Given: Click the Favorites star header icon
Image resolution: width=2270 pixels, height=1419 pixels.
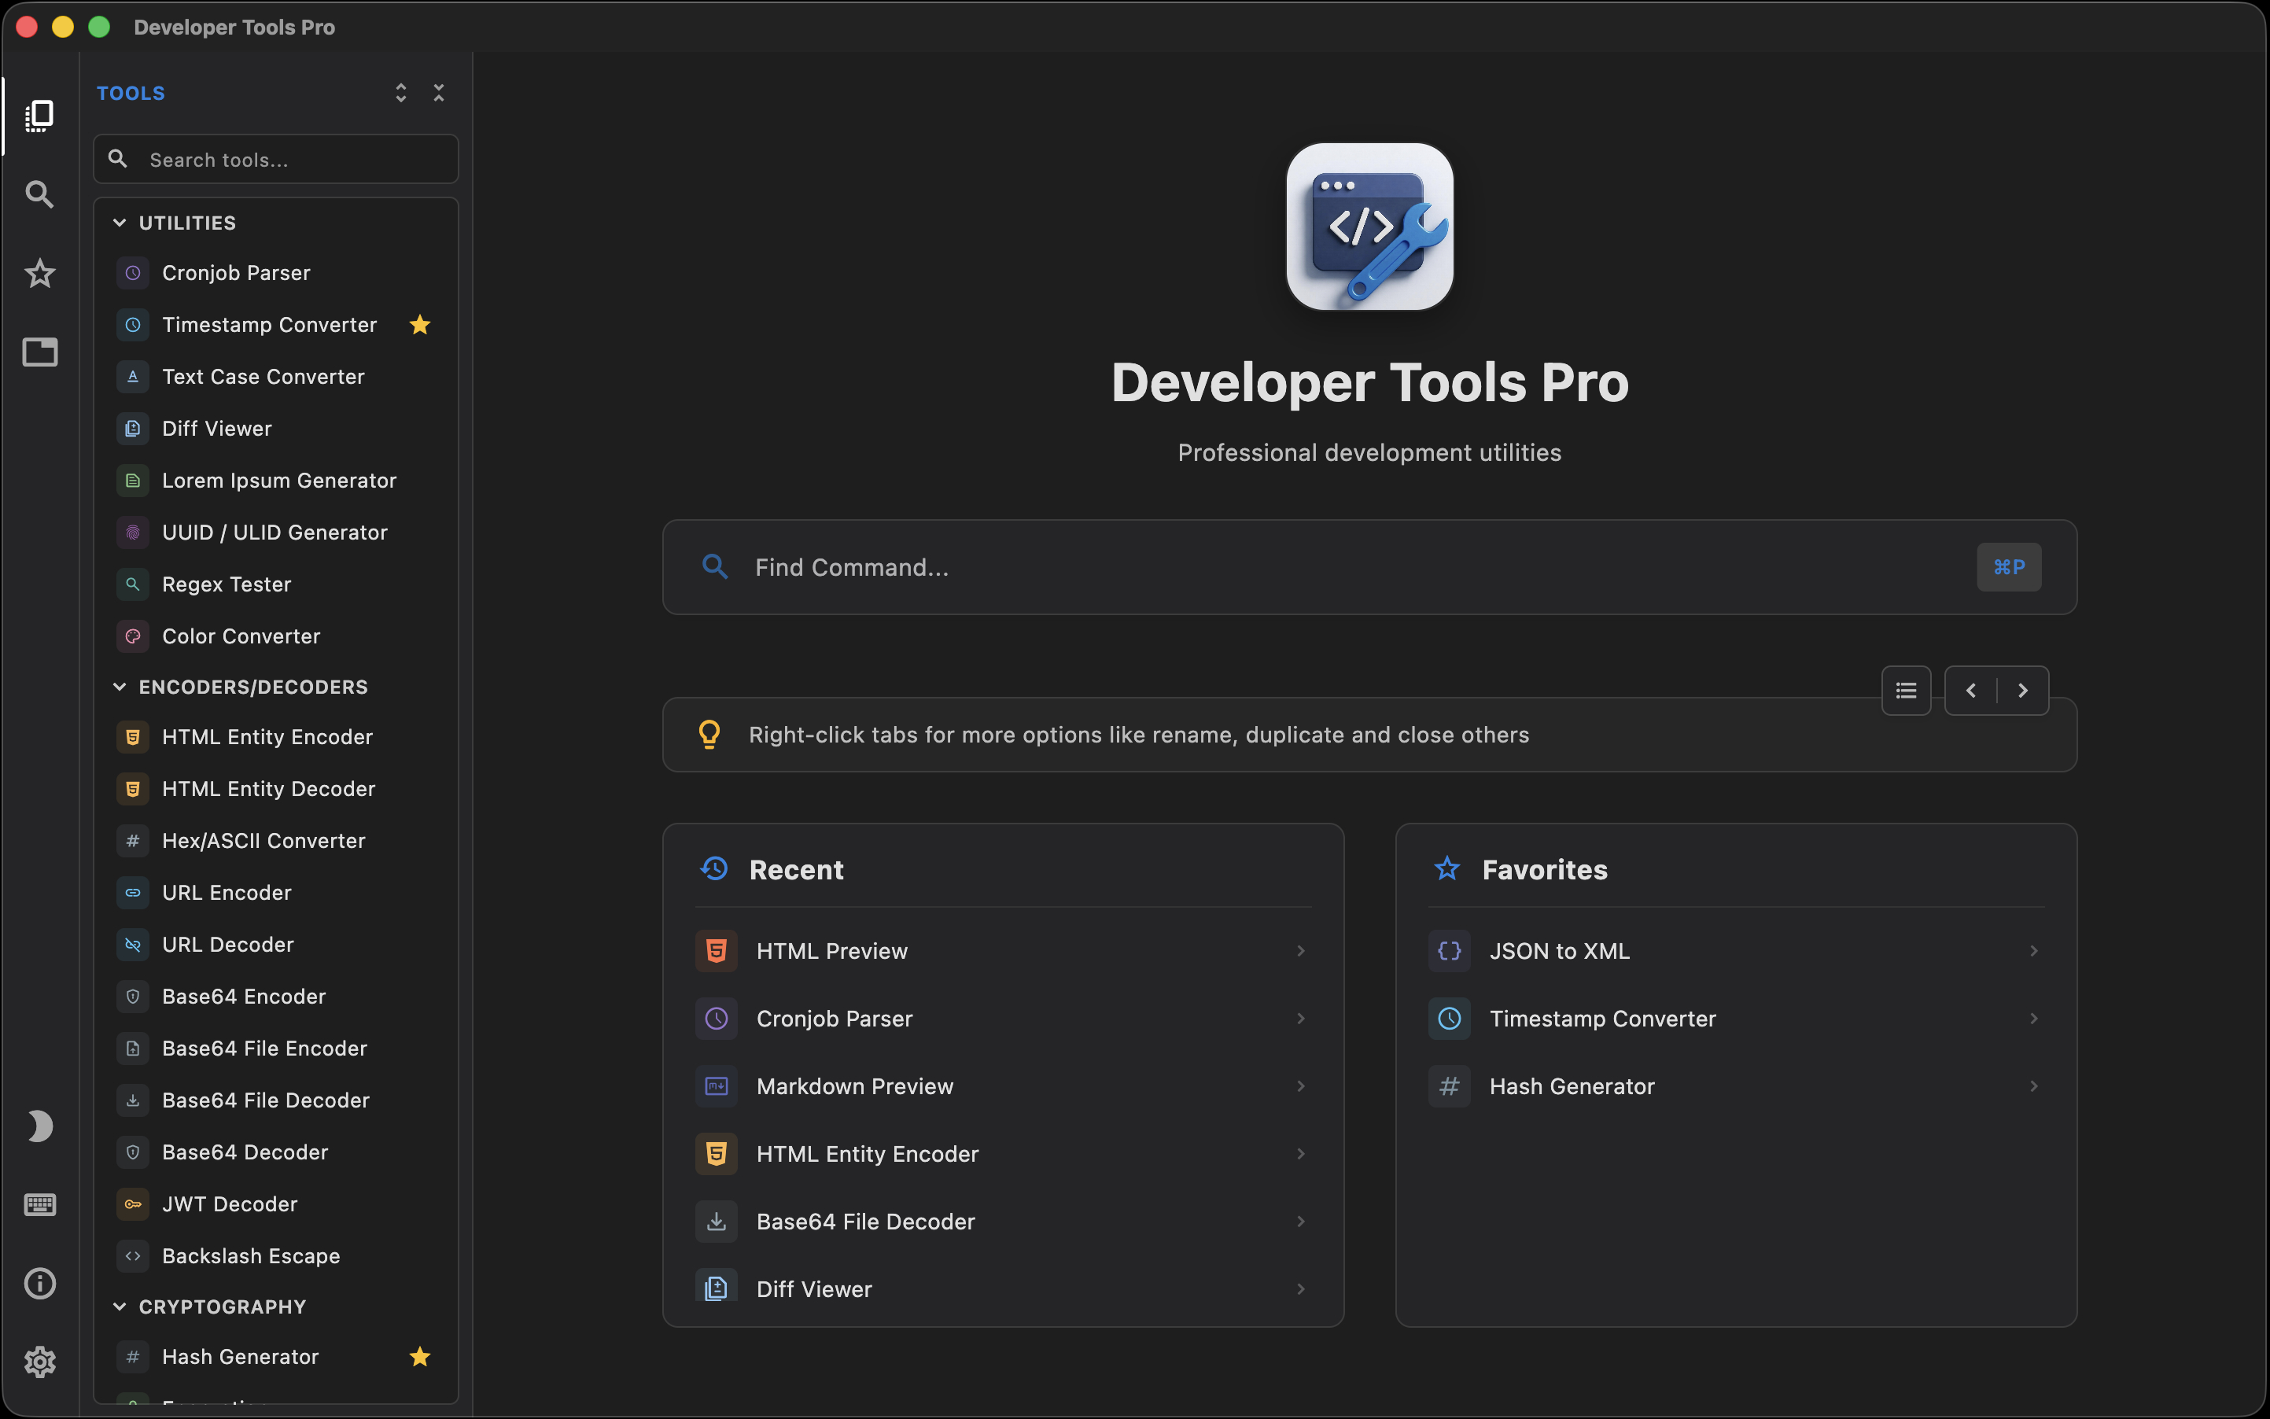Looking at the screenshot, I should (x=1447, y=869).
